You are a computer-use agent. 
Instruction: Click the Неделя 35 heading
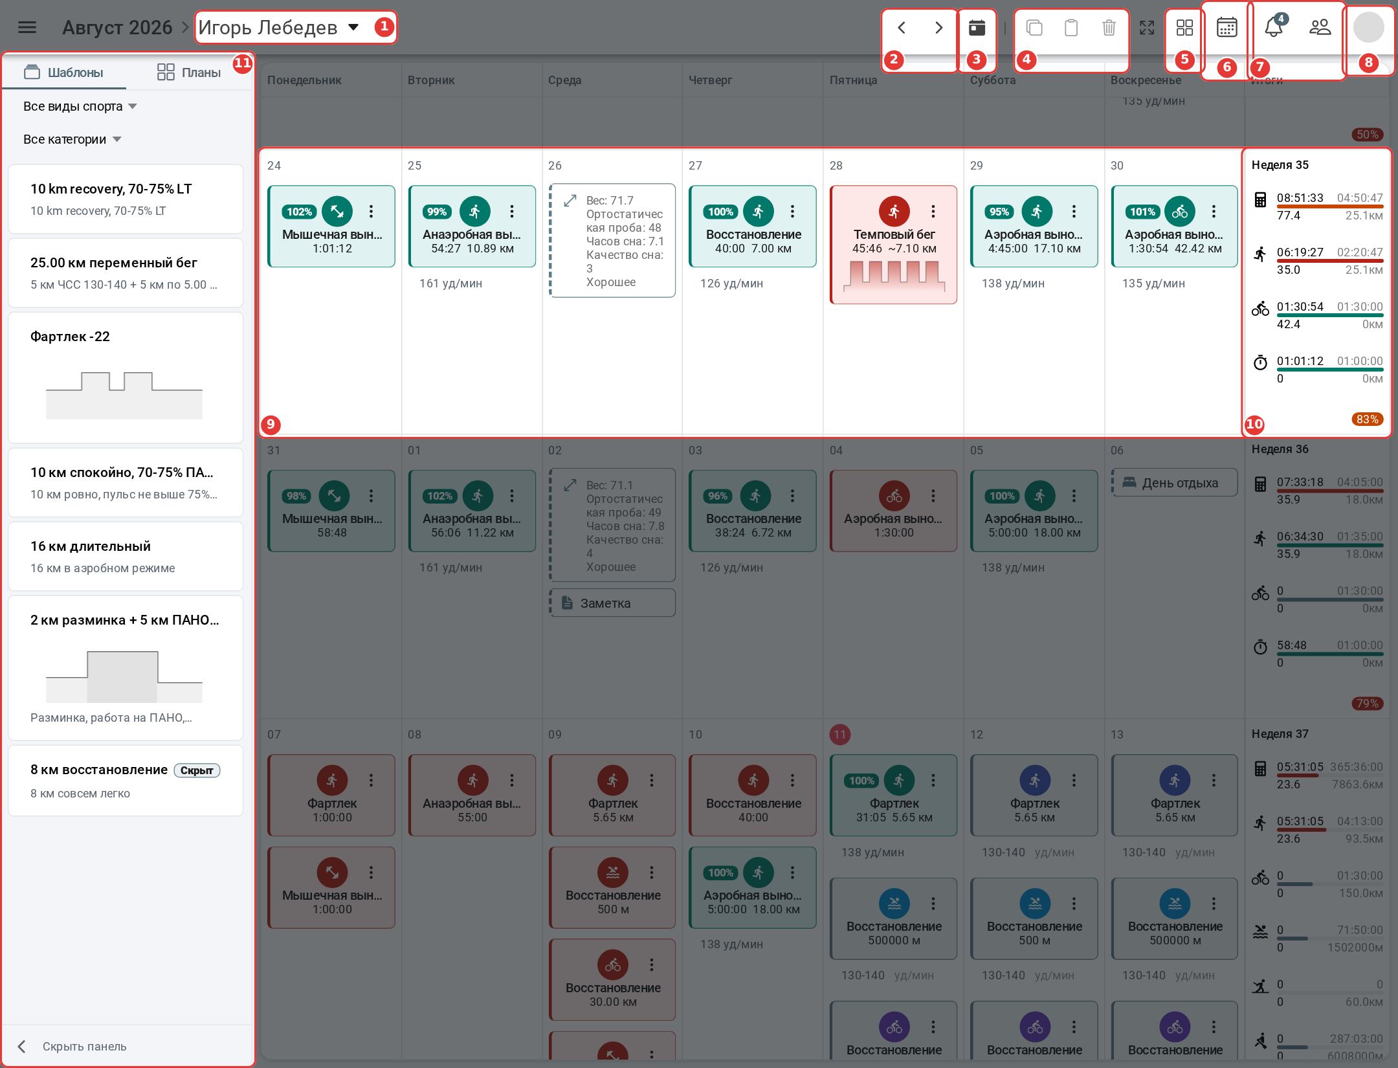[x=1280, y=165]
